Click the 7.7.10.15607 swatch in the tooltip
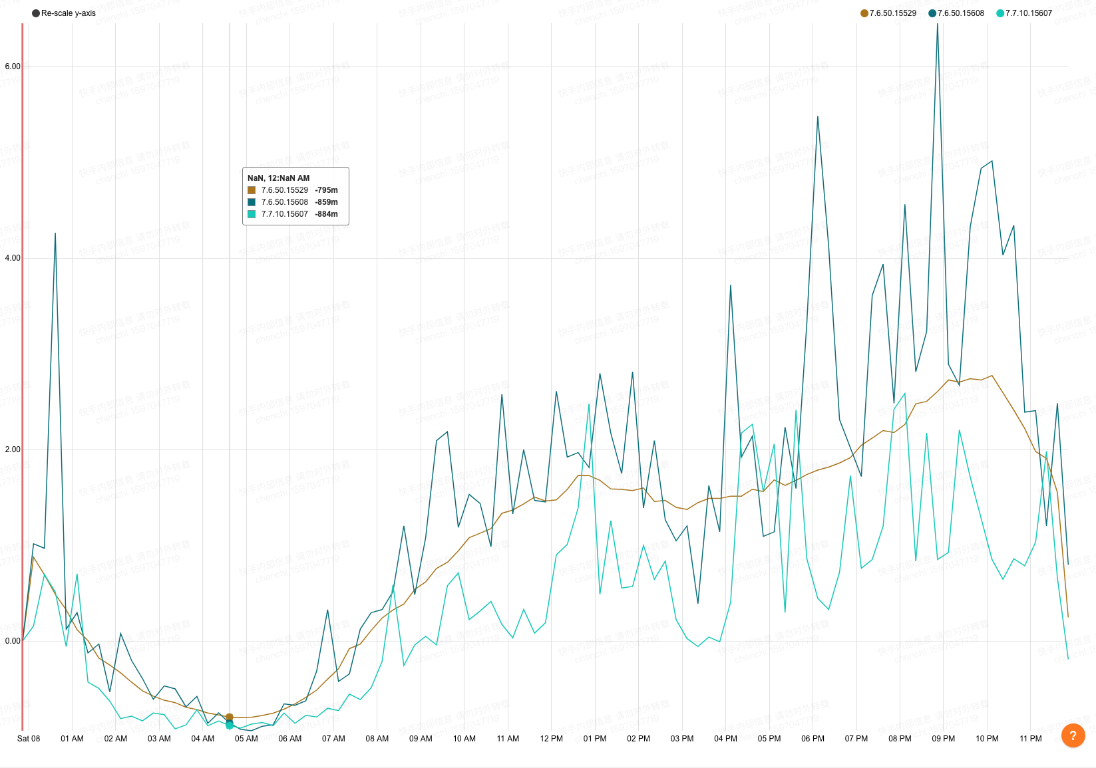The height and width of the screenshot is (768, 1096). click(252, 214)
